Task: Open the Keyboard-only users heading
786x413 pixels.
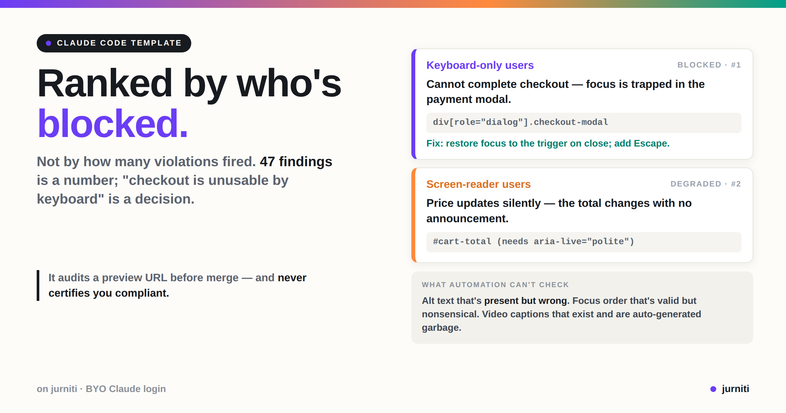Action: coord(480,65)
